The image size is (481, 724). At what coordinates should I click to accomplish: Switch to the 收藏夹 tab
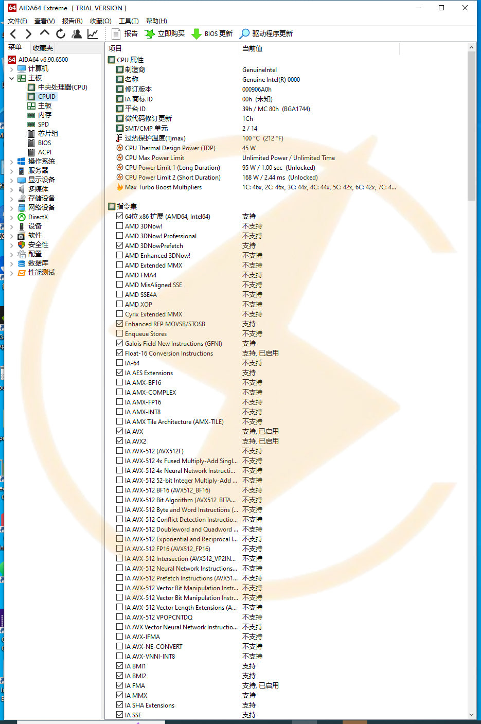coord(43,48)
